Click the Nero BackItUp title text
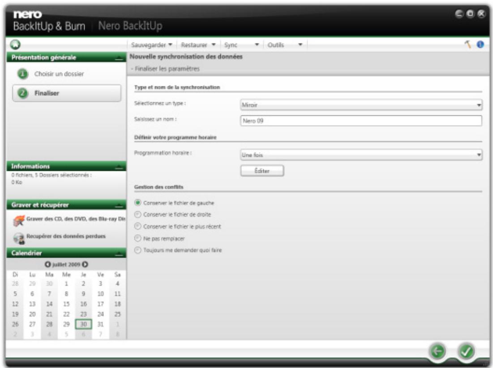The image size is (493, 368). tap(130, 26)
